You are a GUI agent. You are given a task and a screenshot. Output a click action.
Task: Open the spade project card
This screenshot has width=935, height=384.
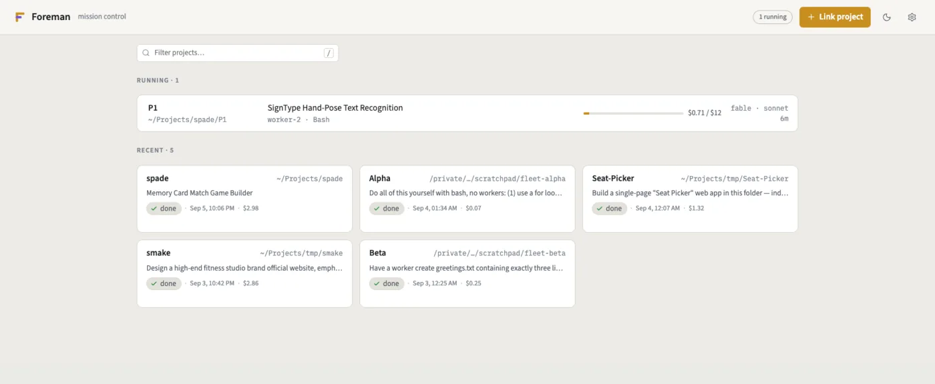click(244, 199)
